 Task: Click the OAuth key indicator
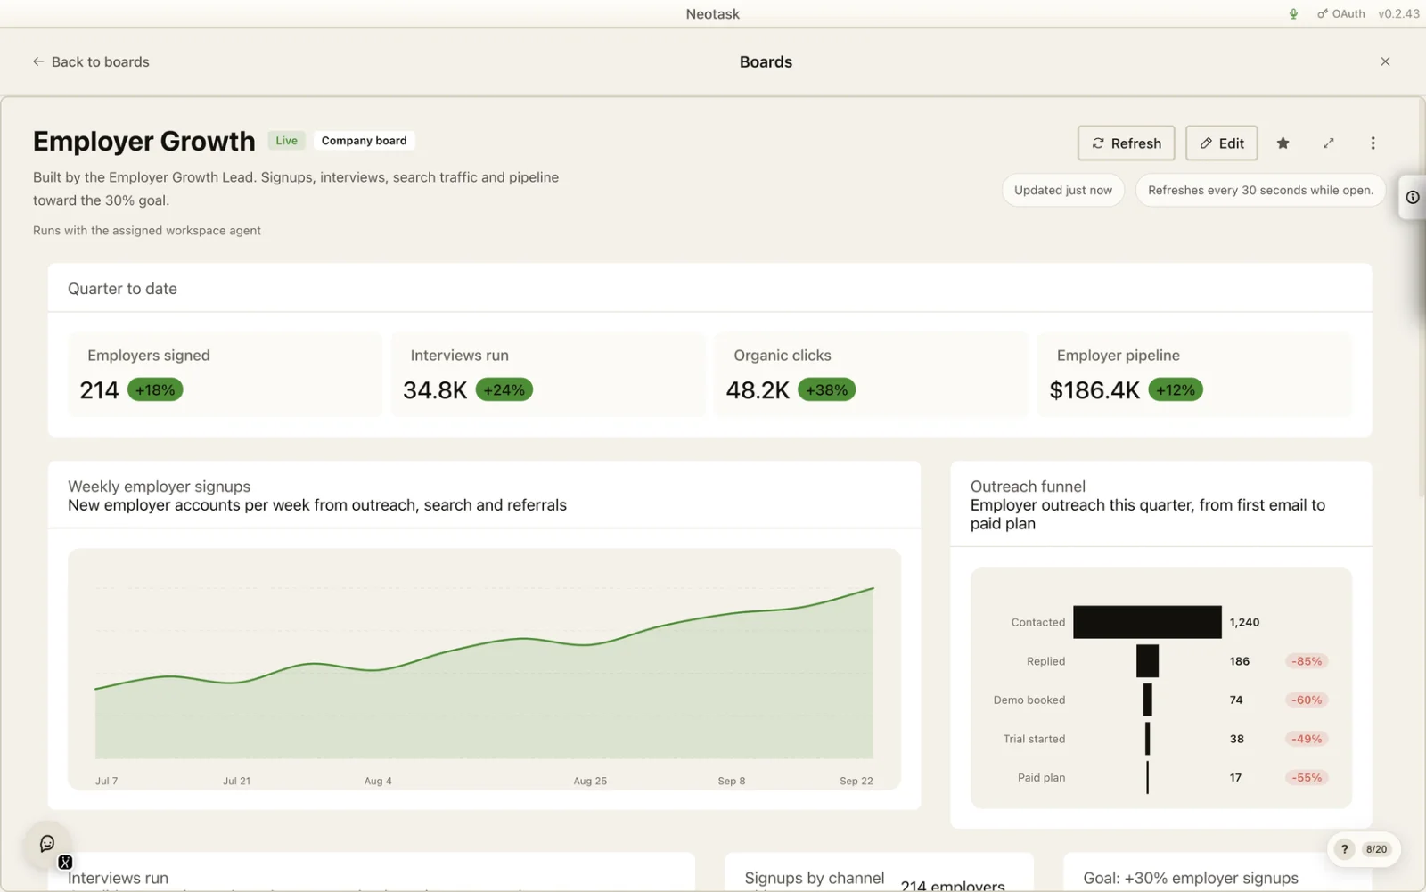click(x=1341, y=13)
